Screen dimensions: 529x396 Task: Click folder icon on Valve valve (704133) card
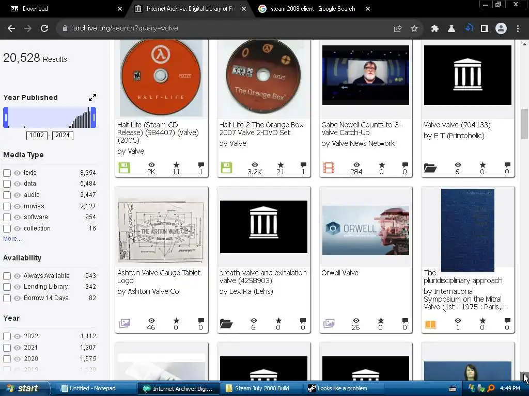click(430, 168)
